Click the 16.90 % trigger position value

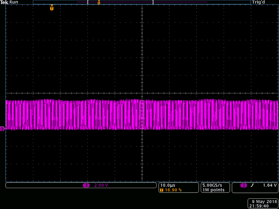[x=173, y=190]
